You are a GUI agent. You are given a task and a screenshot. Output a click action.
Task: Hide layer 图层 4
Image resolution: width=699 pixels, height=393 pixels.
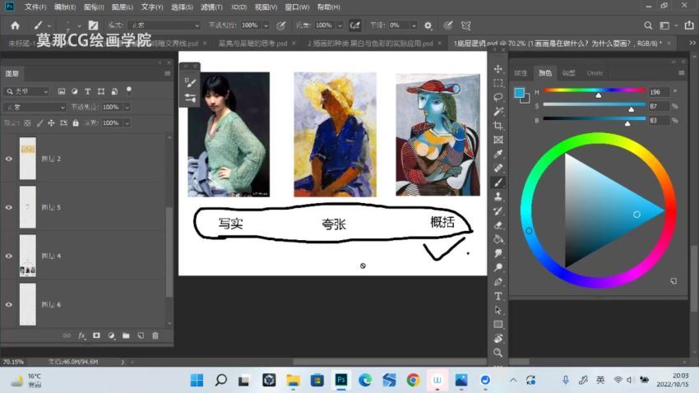click(8, 256)
